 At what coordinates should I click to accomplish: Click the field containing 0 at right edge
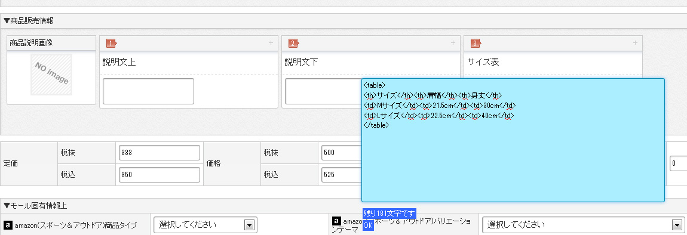click(678, 163)
